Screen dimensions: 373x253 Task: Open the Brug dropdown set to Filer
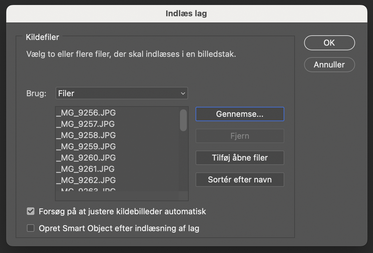click(x=122, y=93)
